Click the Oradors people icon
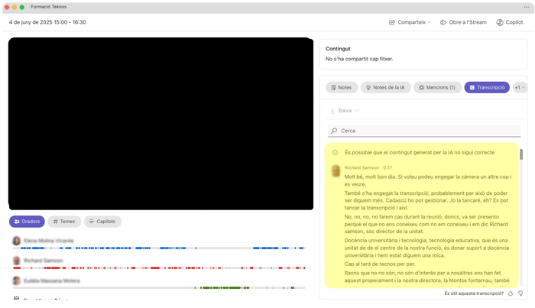Viewport: 535px width, 308px height. [17, 222]
